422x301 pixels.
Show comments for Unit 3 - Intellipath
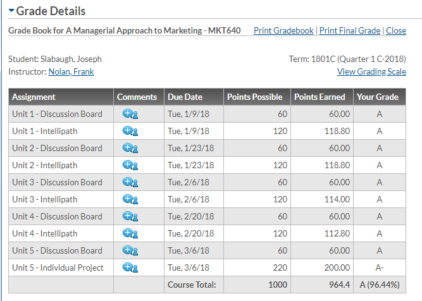pos(130,199)
